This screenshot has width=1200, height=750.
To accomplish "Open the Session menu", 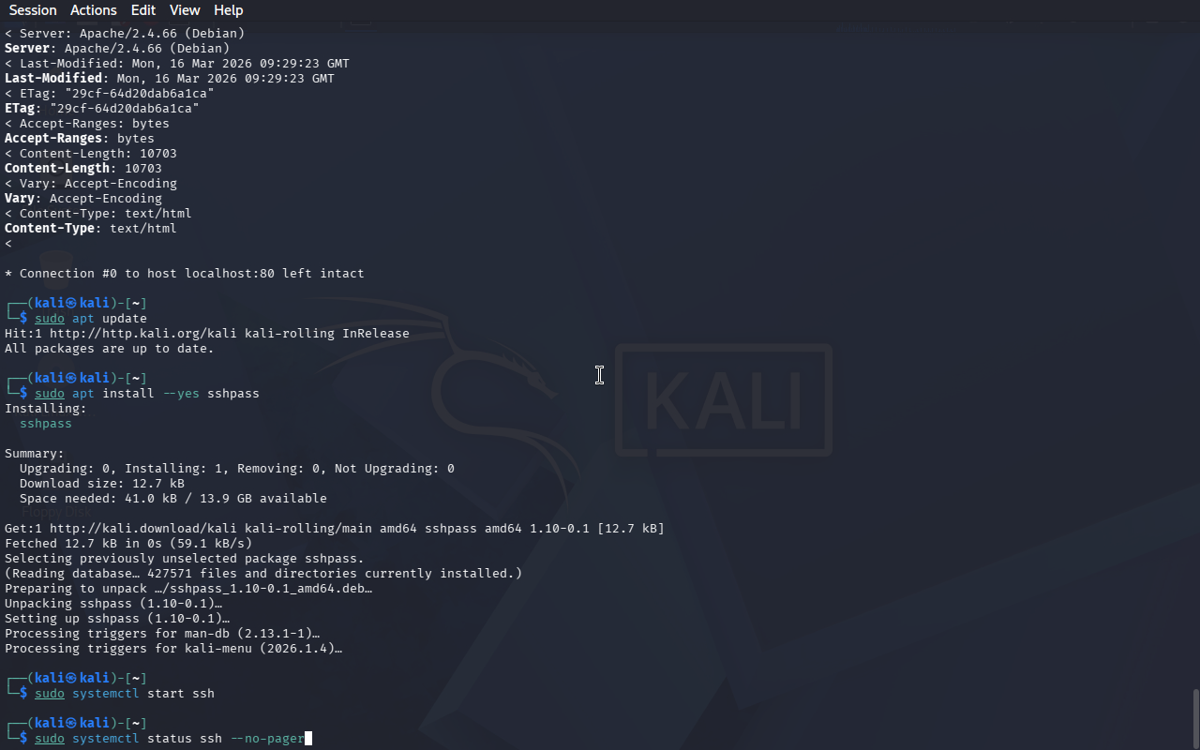I will click(x=33, y=10).
